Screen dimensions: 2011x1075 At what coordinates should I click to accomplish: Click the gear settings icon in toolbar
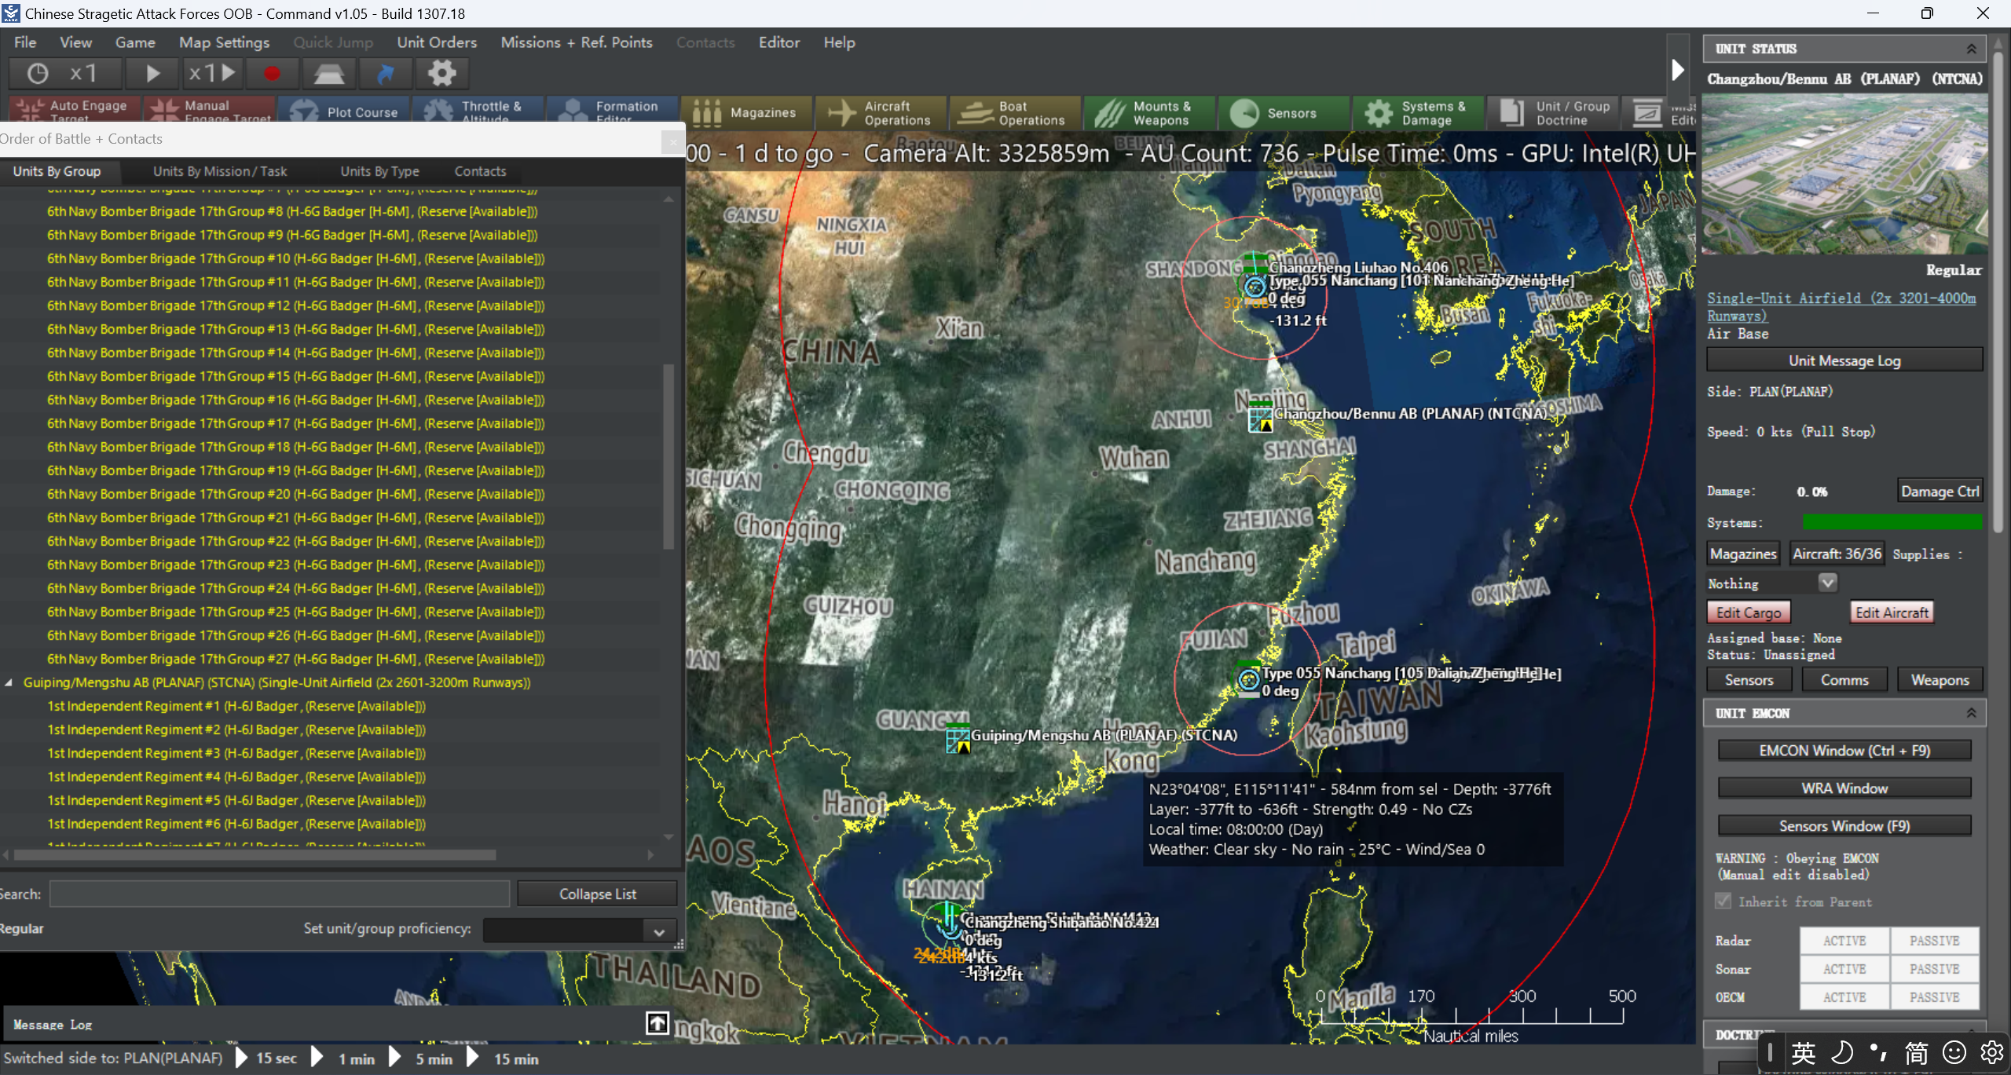pyautogui.click(x=441, y=74)
